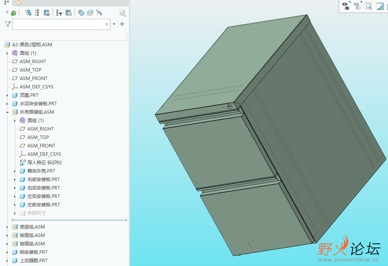Expand the top-level 面组 (1) node
This screenshot has width=388, height=266.
[7, 53]
